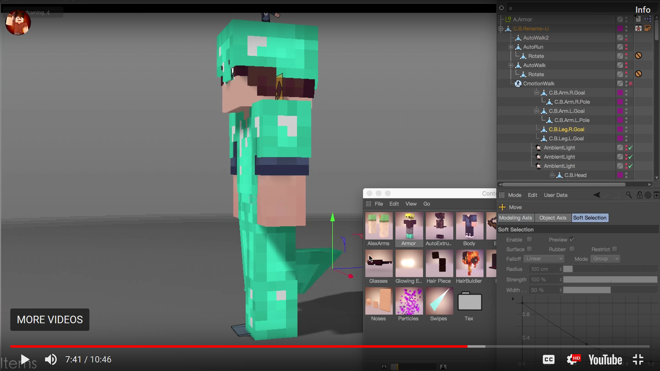The height and width of the screenshot is (371, 660).
Task: Collapse the C.B.Arm.R.Goal node
Action: (x=537, y=93)
